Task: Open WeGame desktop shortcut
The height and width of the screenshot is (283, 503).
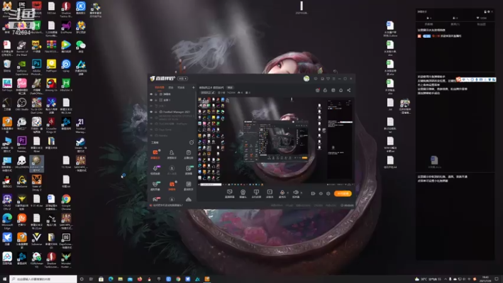Action: pos(22,182)
